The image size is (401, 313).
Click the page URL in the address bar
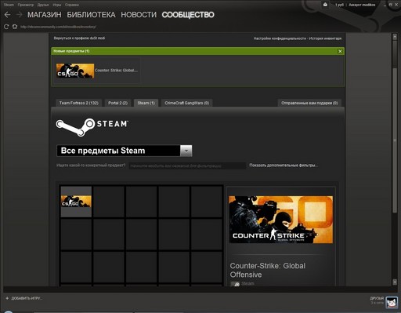pyautogui.click(x=58, y=27)
